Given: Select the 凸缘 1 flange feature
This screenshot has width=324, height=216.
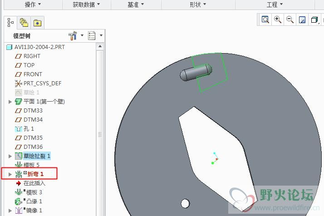Looking at the screenshot, I should point(34,201).
